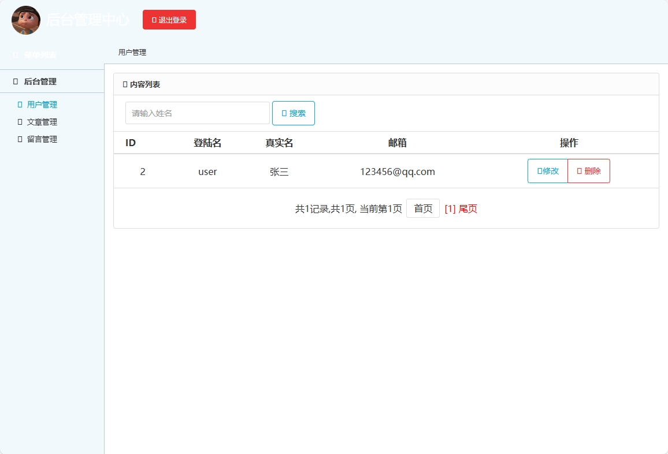This screenshot has height=454, width=668.
Task: Click the 退出登录 logout button
Action: click(x=169, y=19)
